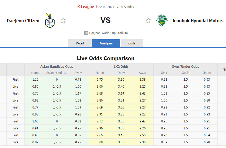
Task: Click the 1.17 Asian handicap away odds
Action: [x=78, y=93]
